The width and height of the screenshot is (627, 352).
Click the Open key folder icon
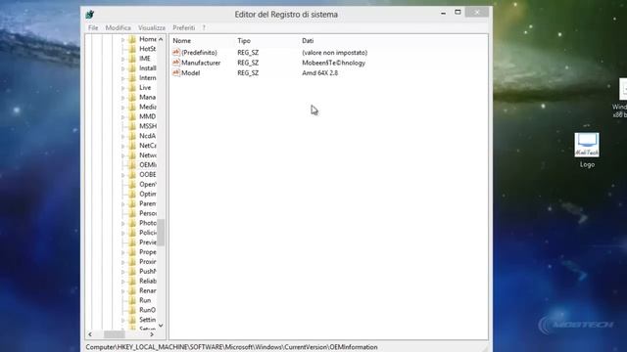click(132, 185)
